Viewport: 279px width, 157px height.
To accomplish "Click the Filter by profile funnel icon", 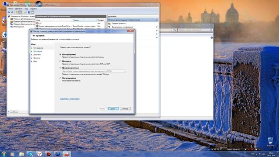I will point(109,27).
